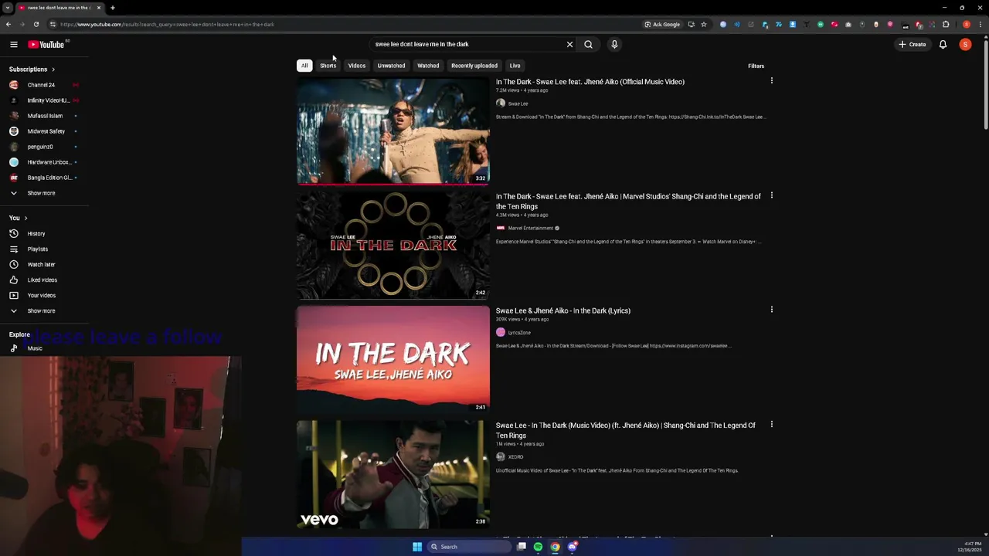Play the IN THE DARK lyrics sunset thumbnail
The image size is (989, 556).
(x=393, y=360)
